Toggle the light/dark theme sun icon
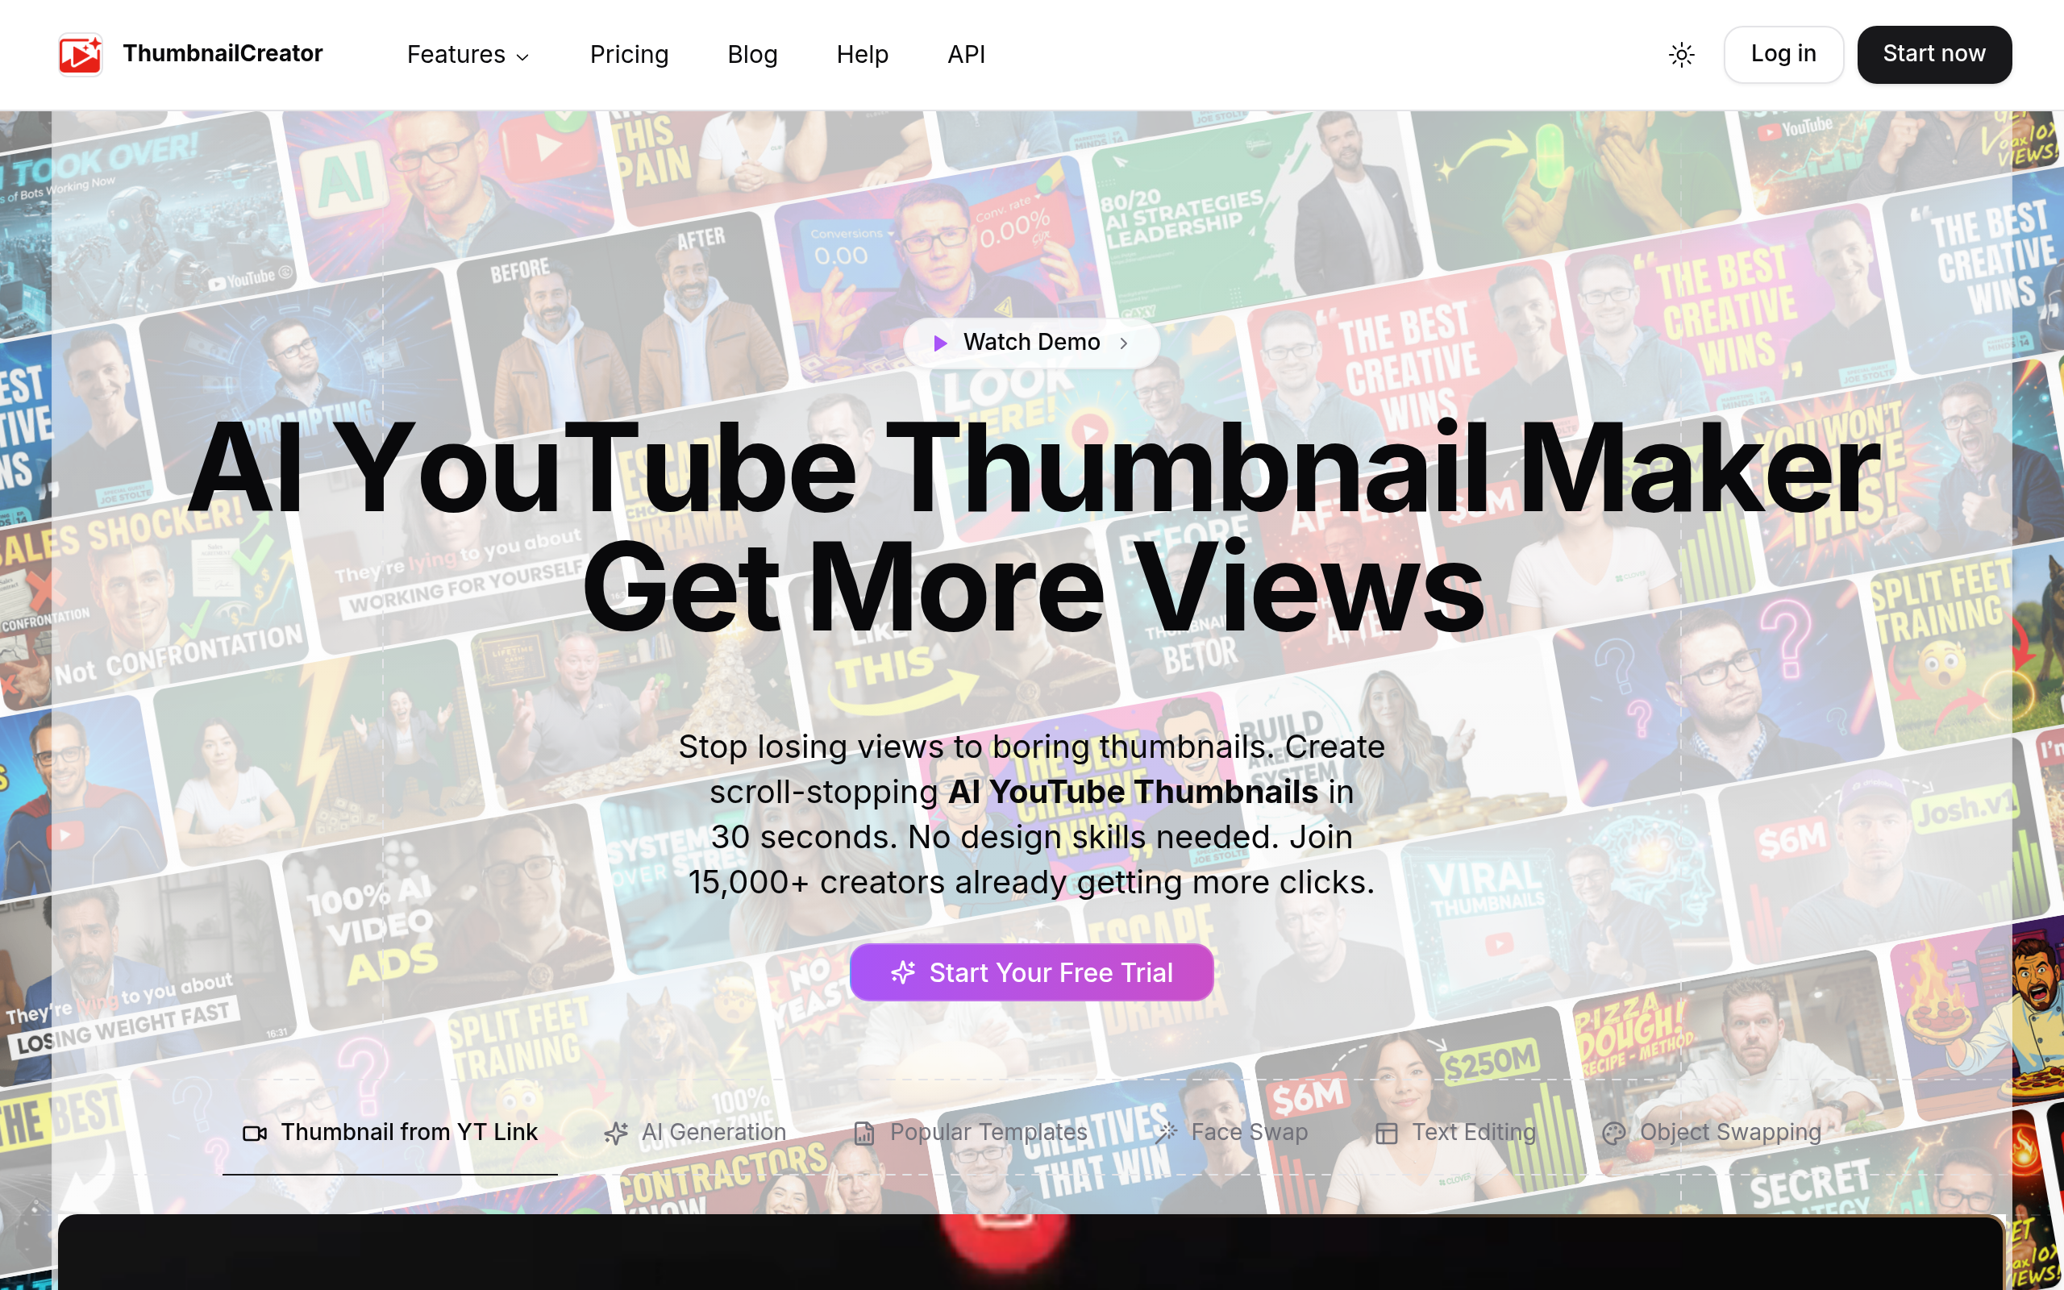Screen dimensions: 2064x1290 1681,56
